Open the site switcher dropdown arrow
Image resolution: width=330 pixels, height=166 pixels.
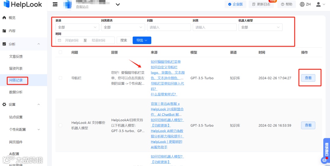118,4
